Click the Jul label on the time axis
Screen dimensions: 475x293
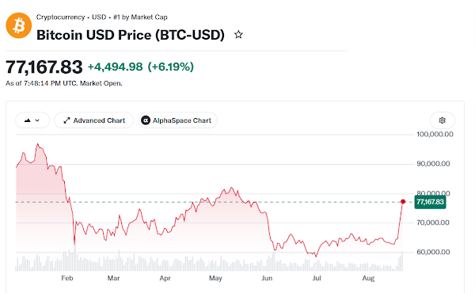317,278
